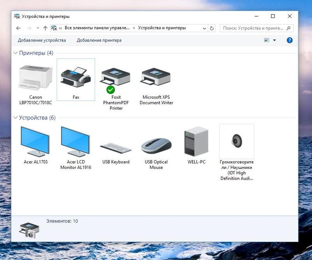312x260 pixels.
Task: Refresh the address bar view
Action: click(x=212, y=28)
